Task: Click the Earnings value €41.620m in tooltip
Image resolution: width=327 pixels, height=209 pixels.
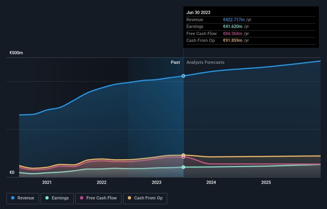Action: click(233, 26)
